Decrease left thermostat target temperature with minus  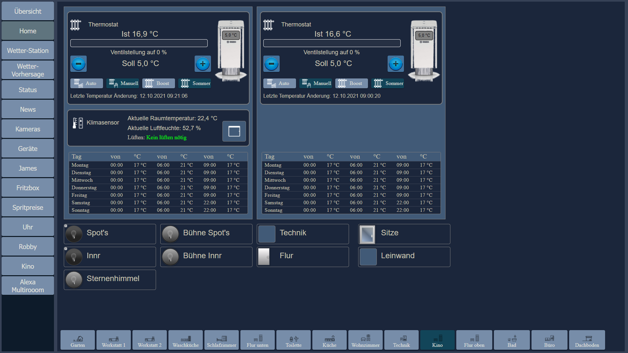pyautogui.click(x=78, y=64)
